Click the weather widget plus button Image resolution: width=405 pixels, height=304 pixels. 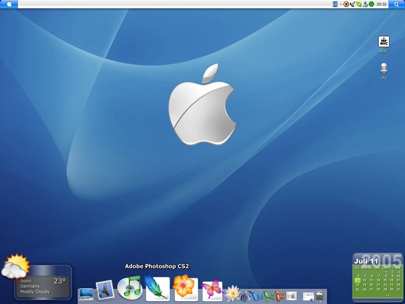tap(65, 271)
